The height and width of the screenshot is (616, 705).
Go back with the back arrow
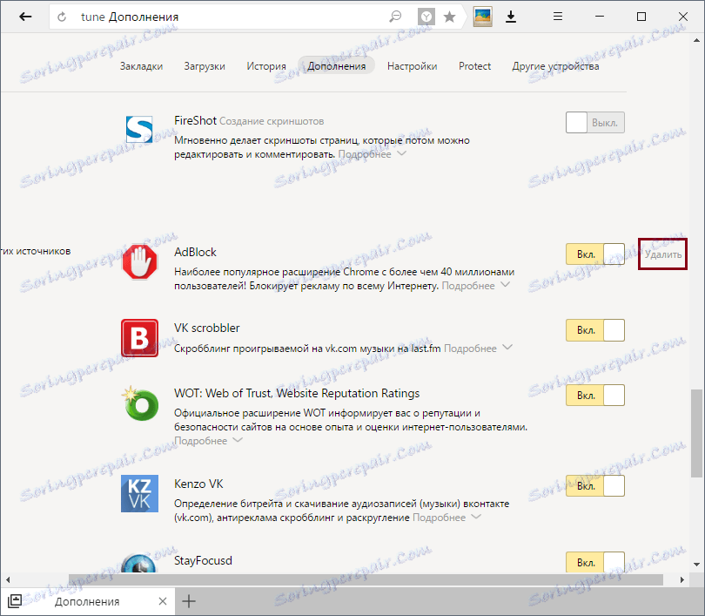tap(25, 17)
